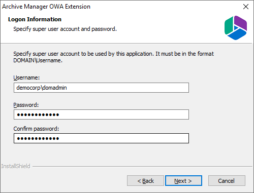The height and width of the screenshot is (193, 254).
Task: Click the masked dots in Password field
Action: tap(38, 115)
